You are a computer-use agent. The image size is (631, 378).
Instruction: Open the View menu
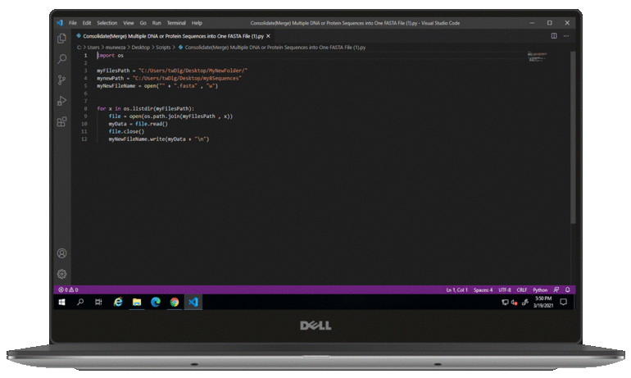point(129,23)
